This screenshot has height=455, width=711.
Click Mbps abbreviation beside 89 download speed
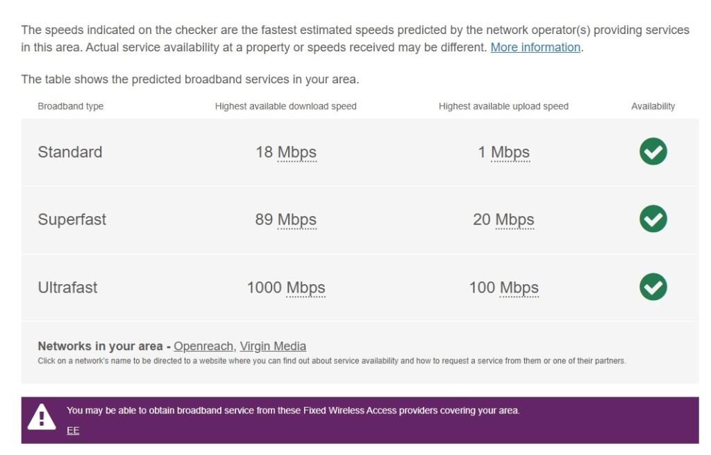click(297, 220)
